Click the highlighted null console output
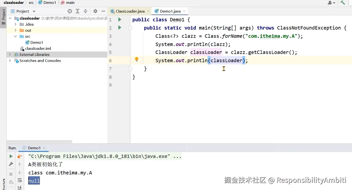The width and height of the screenshot is (352, 190). [x=34, y=181]
